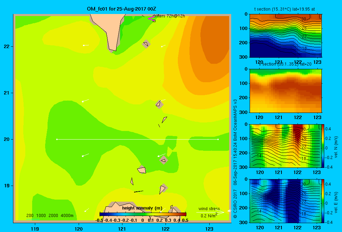342x232 pixels.
Task: Click the '0.2 N/m2' wind stress value
Action: pyautogui.click(x=209, y=216)
